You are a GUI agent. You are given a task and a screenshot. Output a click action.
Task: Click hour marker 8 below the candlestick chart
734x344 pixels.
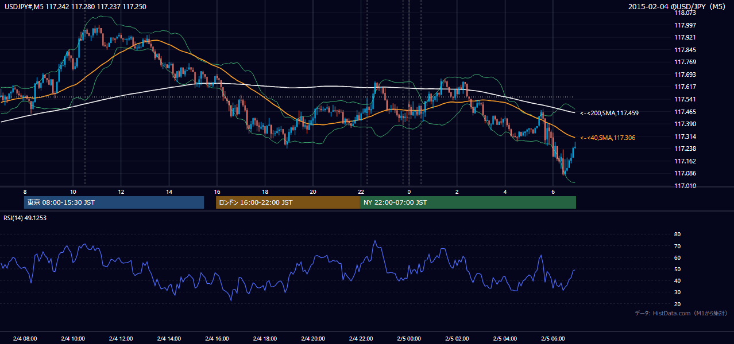pos(25,191)
